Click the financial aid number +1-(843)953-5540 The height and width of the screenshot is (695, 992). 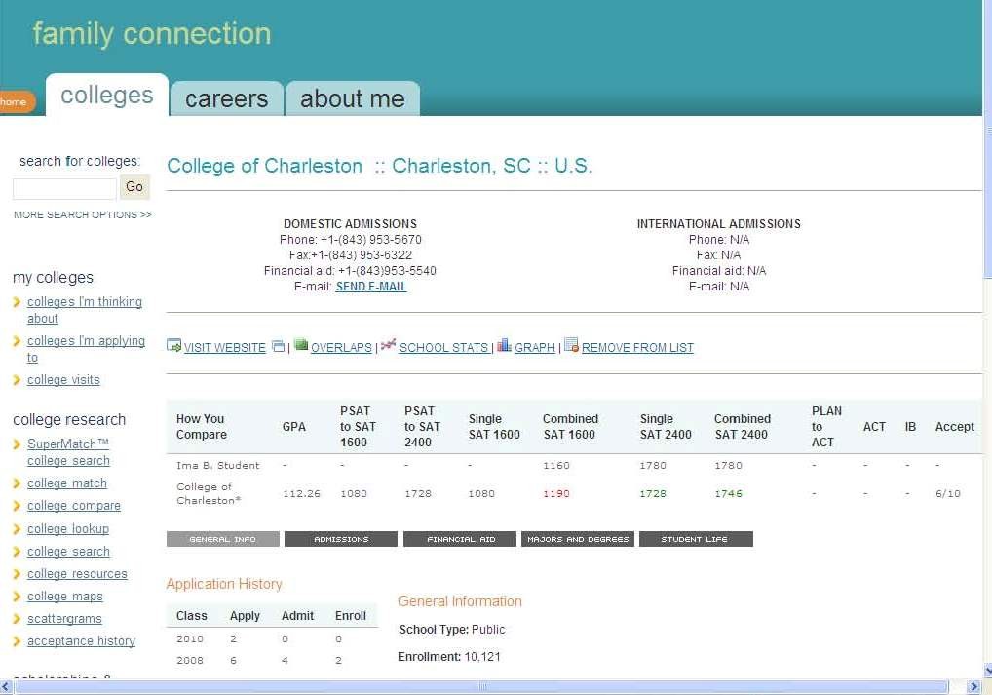387,271
